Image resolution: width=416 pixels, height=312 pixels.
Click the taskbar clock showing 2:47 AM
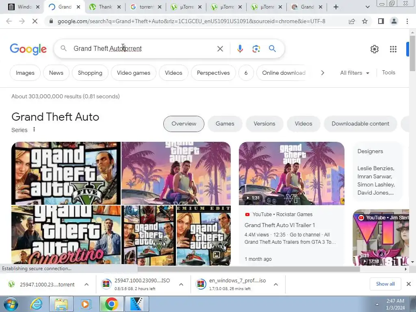point(395,304)
